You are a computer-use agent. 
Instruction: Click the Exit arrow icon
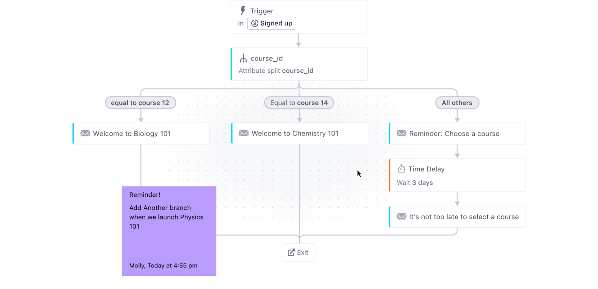coord(291,252)
